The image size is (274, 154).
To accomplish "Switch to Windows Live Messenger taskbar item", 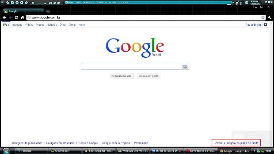I will pyautogui.click(x=133, y=151).
